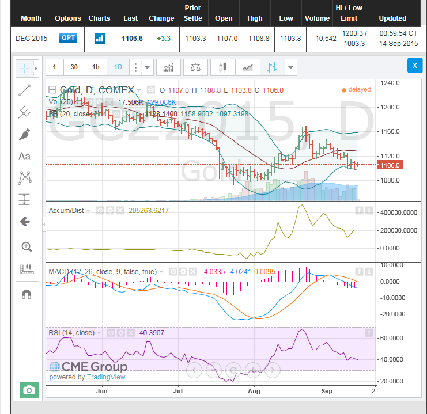Select the trend line drawing tool
This screenshot has width=427, height=414.
click(24, 90)
